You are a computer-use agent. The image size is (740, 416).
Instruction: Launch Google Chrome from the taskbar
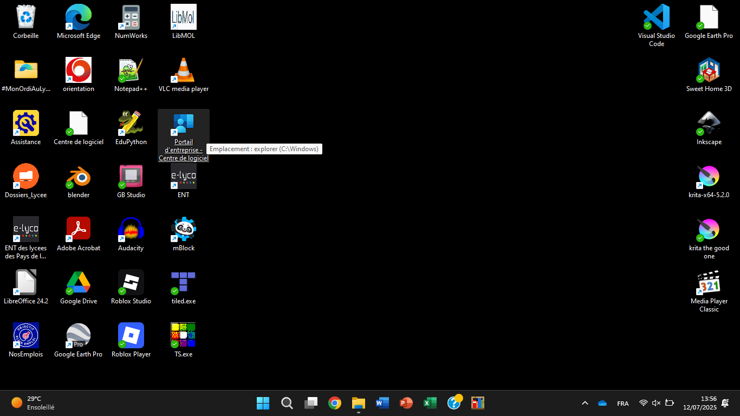click(335, 403)
